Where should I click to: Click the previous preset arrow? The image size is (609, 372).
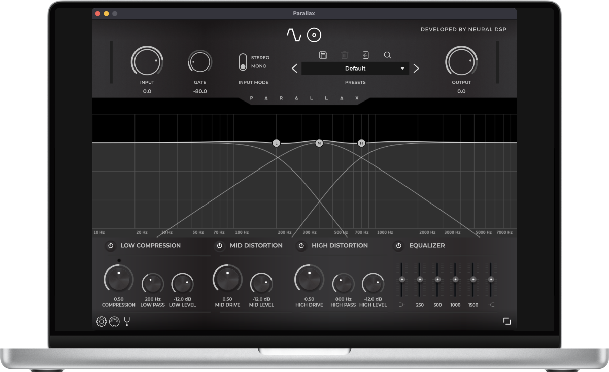[294, 67]
